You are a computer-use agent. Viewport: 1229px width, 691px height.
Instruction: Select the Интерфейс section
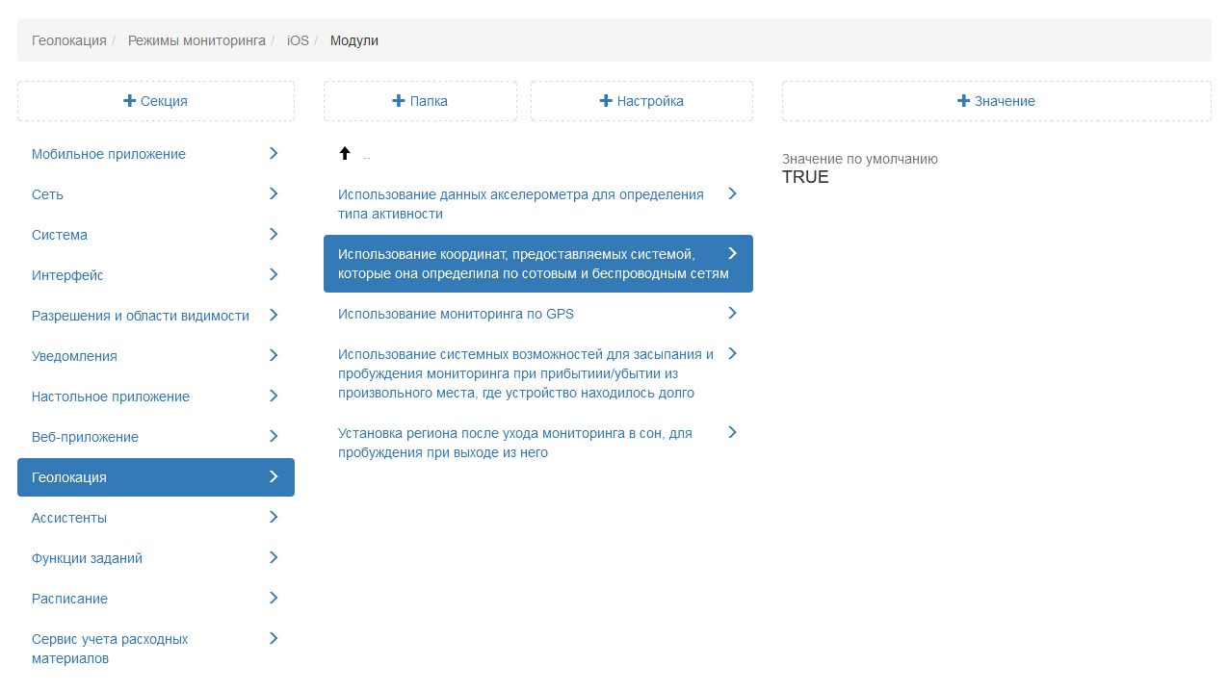pos(67,275)
